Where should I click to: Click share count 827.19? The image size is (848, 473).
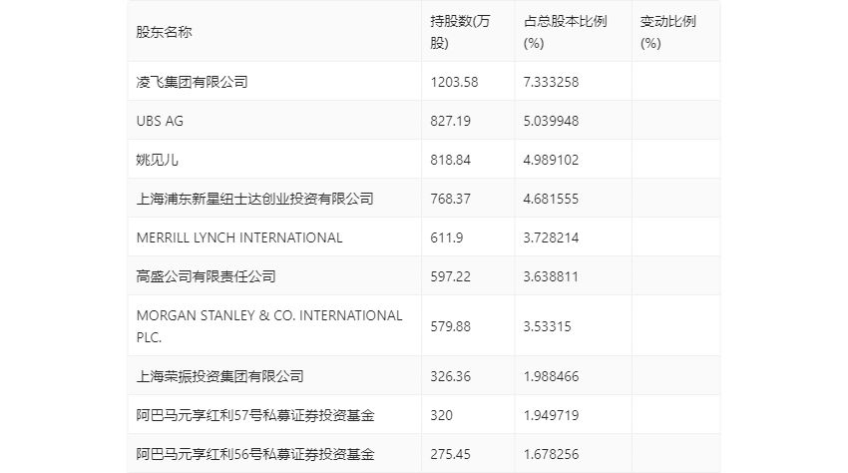click(451, 121)
